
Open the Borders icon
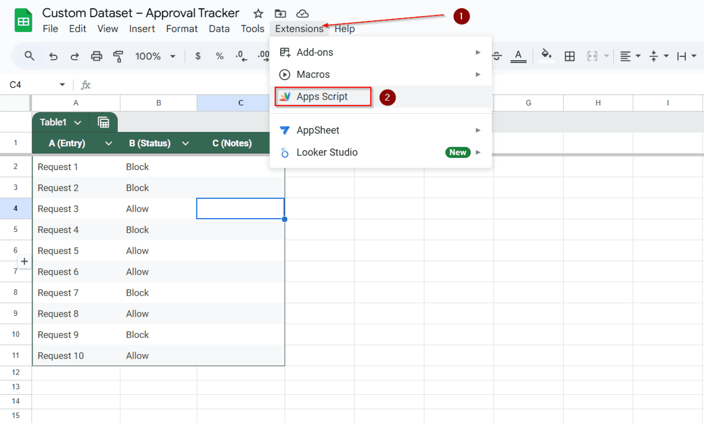570,56
